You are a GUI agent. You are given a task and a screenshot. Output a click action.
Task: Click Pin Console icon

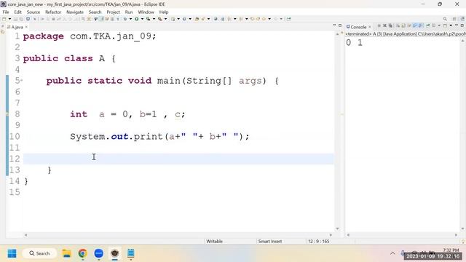pos(427,26)
